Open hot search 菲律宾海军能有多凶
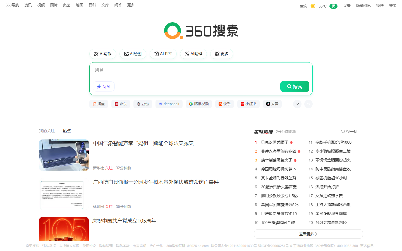Screen dimensions: 402x251 [279, 151]
